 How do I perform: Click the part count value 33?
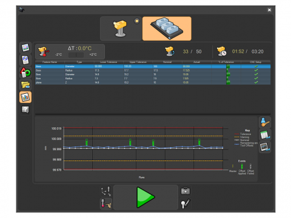tap(186, 51)
